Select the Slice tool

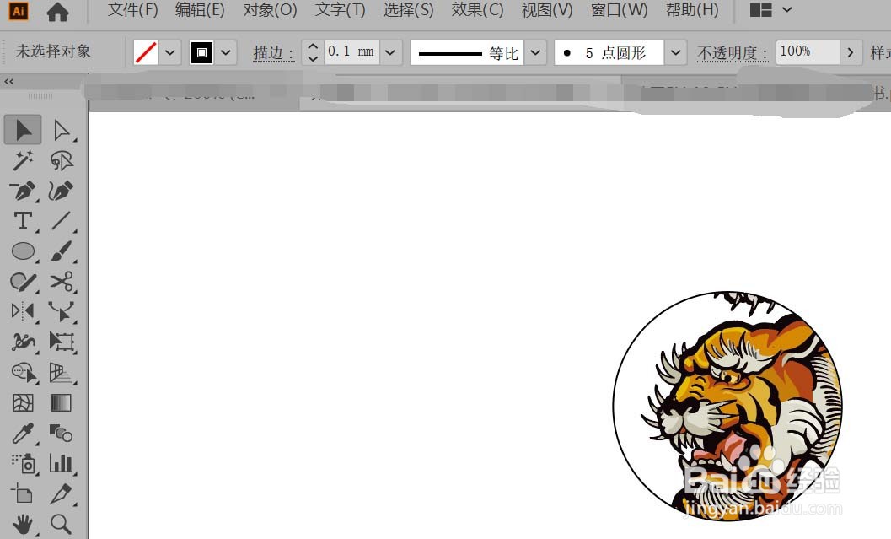[61, 494]
